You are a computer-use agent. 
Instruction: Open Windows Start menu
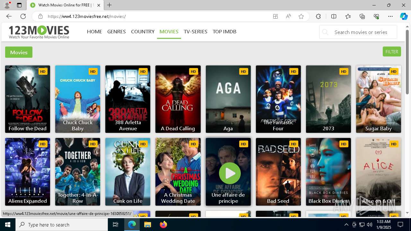pos(8,225)
